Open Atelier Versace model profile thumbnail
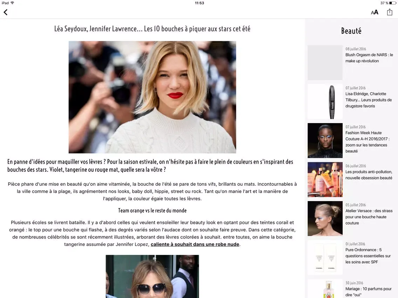 [x=325, y=219]
